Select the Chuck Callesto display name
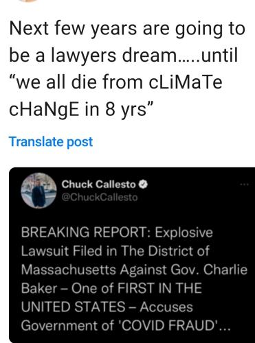 (98, 185)
